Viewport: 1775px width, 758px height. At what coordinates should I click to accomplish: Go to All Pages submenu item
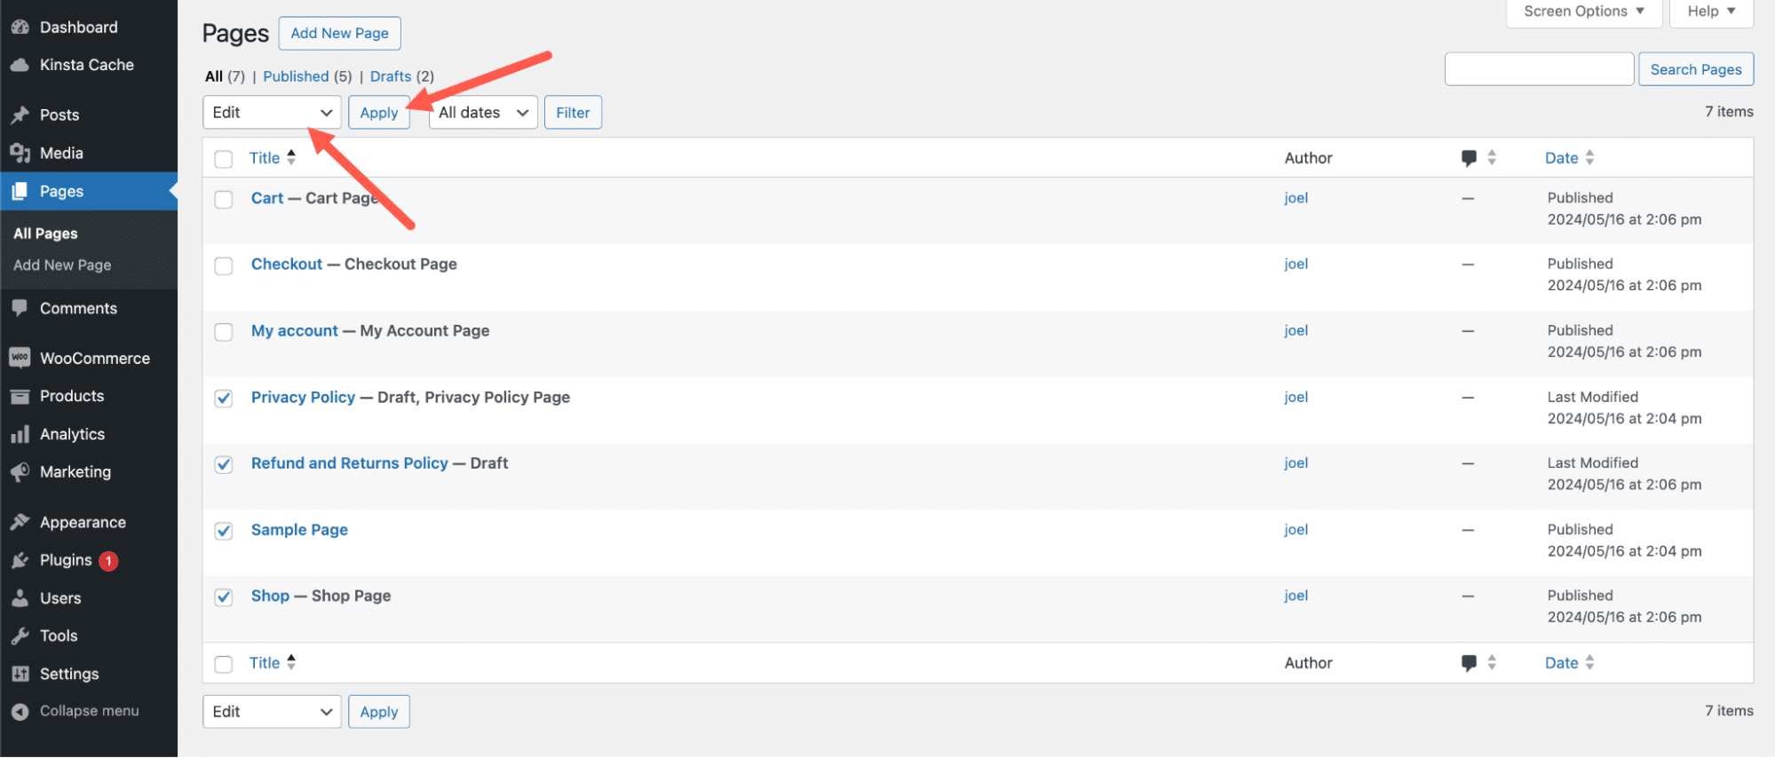point(45,233)
